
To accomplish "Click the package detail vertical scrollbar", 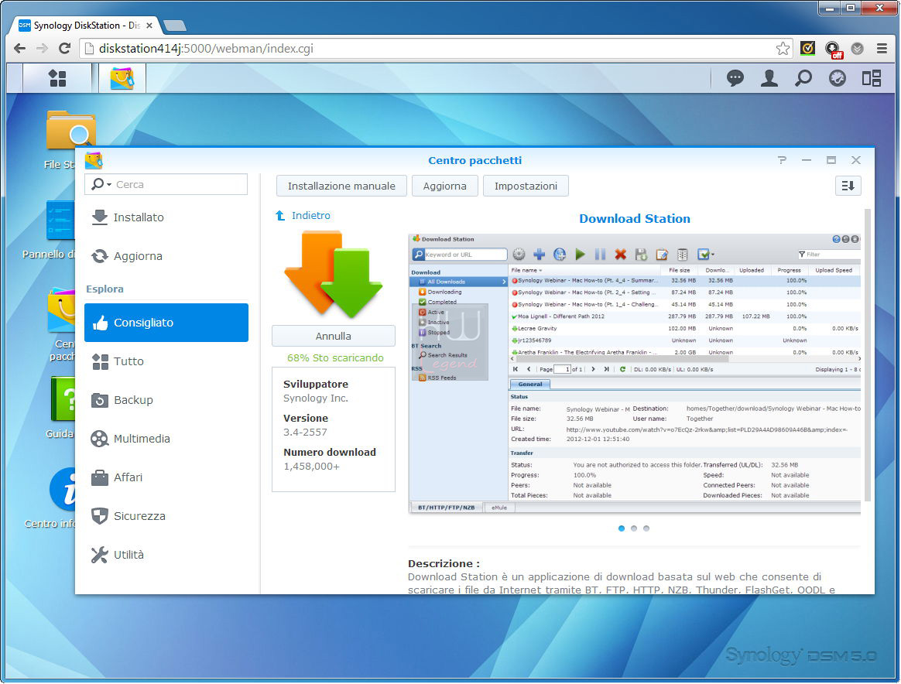I will click(x=868, y=355).
